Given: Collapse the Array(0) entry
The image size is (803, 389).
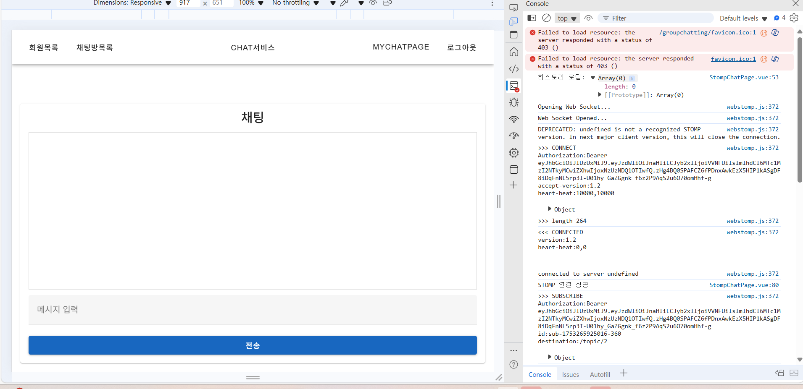Looking at the screenshot, I should click(x=593, y=78).
